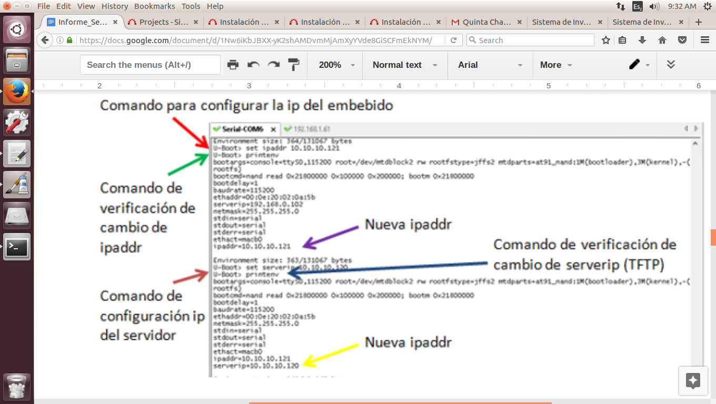Open the Arial font dropdown
Screen dimensions: 716x404
coord(490,65)
